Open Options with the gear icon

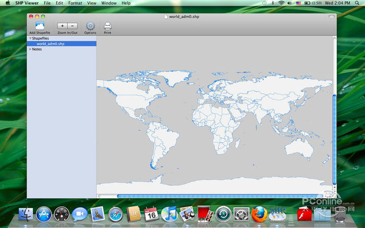[90, 26]
